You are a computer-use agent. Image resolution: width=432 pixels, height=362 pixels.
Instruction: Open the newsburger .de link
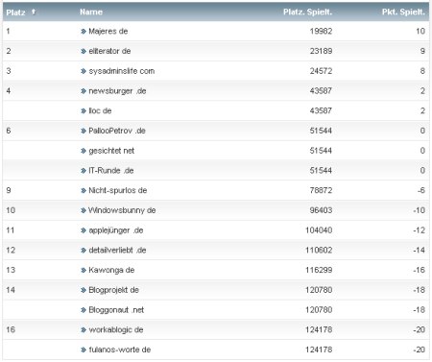[x=117, y=91]
